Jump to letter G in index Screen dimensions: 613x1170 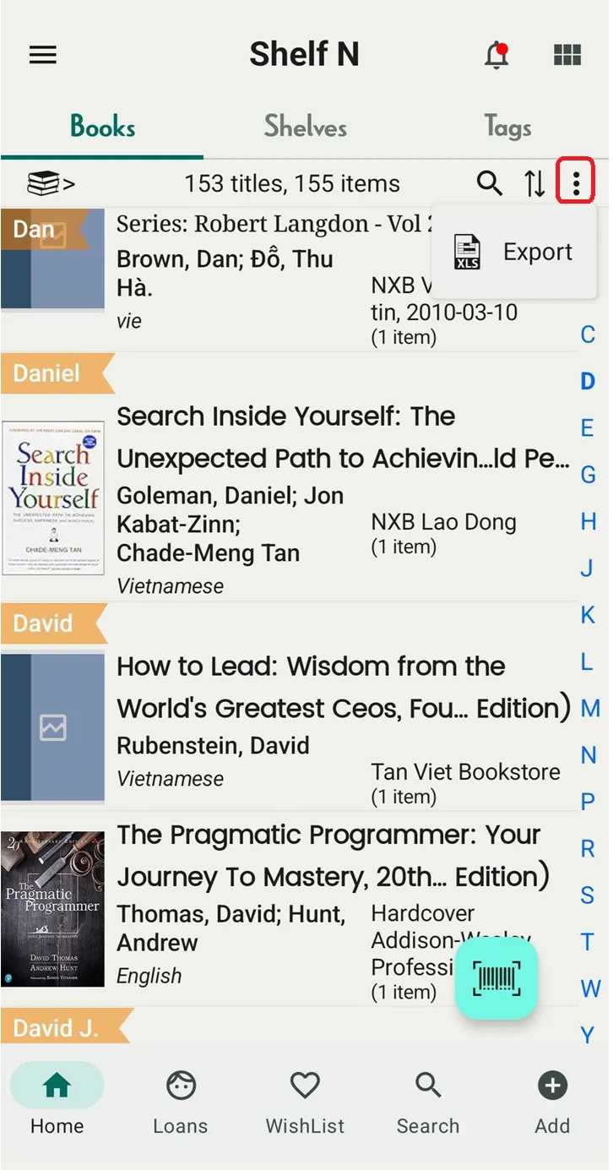(589, 475)
